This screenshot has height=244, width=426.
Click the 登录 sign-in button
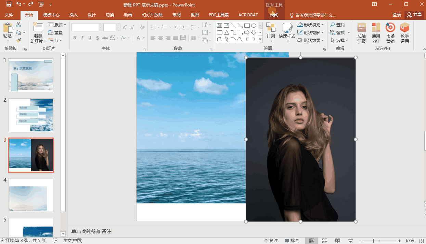click(x=397, y=15)
